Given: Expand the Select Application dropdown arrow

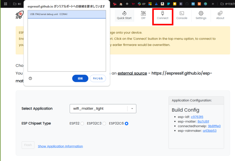Looking at the screenshot, I should (x=132, y=109).
